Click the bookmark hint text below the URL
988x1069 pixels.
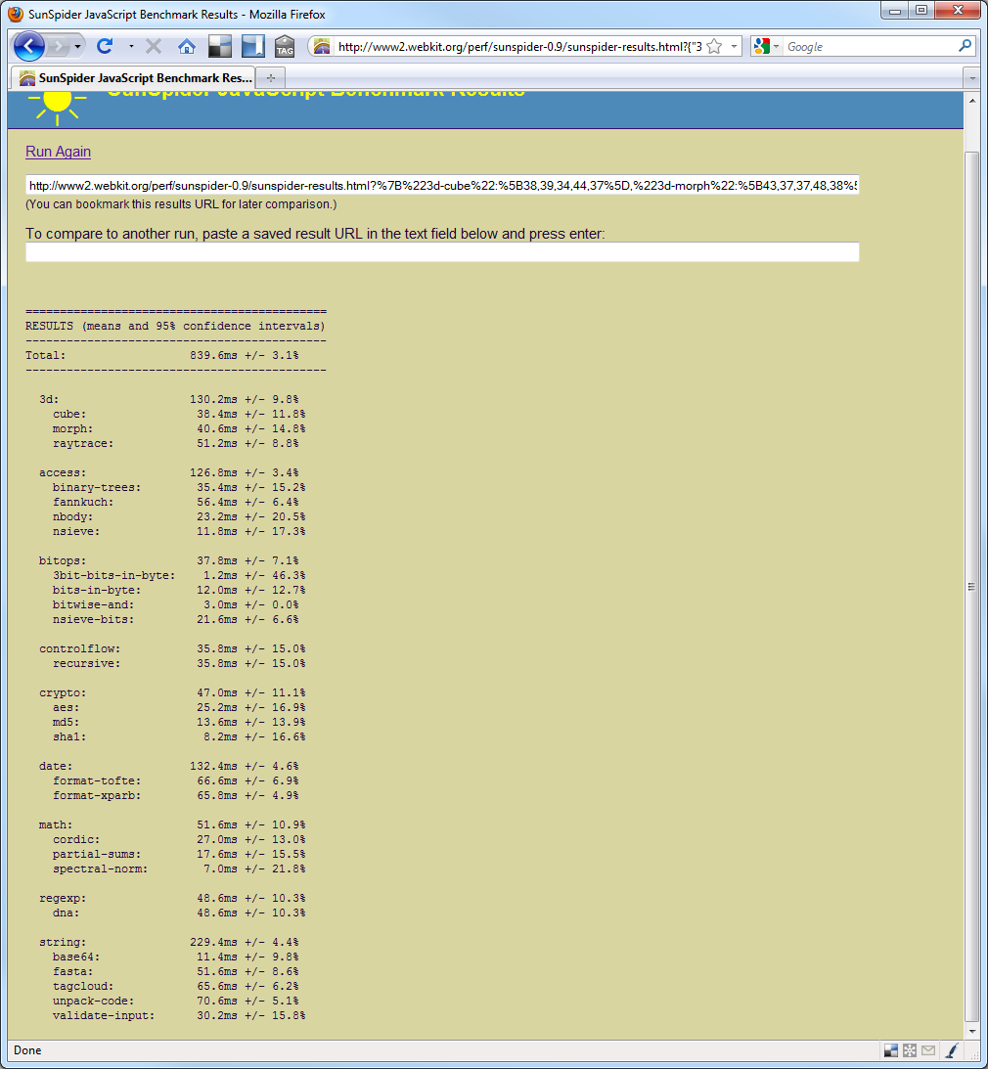coord(181,203)
